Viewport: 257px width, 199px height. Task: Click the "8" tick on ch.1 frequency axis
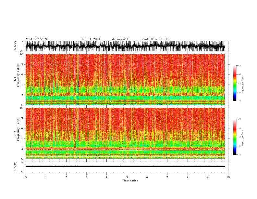22,64
